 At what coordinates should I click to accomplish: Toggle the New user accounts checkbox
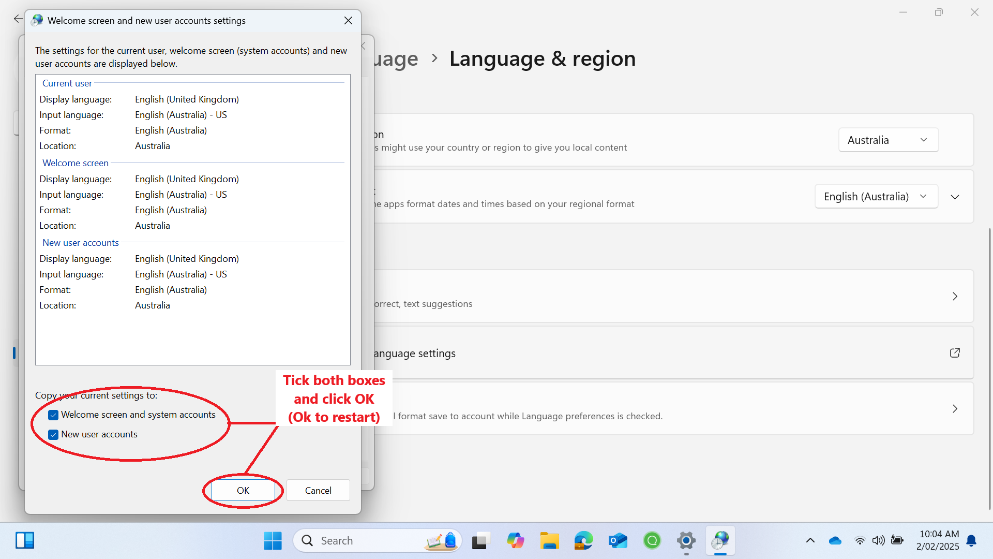pyautogui.click(x=53, y=435)
